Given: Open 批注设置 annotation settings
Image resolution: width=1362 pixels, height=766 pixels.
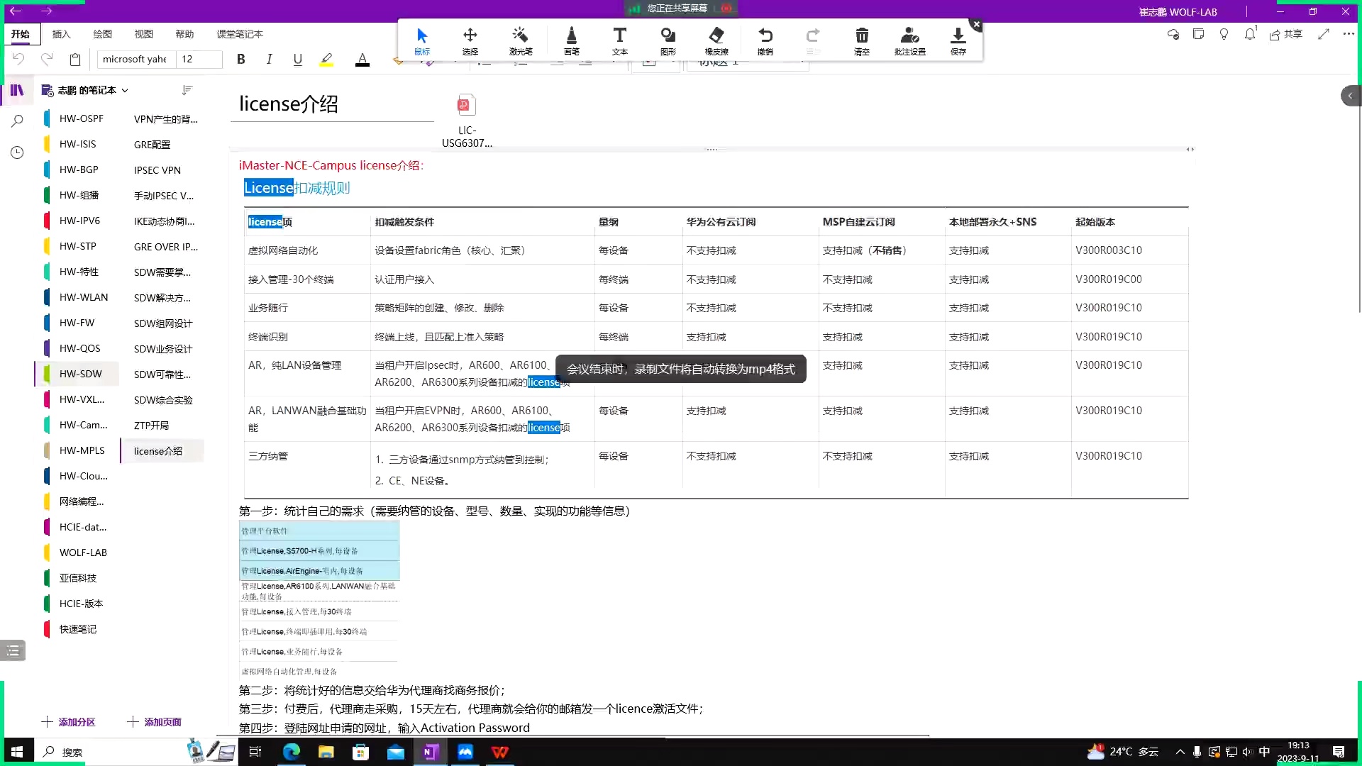Looking at the screenshot, I should point(910,40).
